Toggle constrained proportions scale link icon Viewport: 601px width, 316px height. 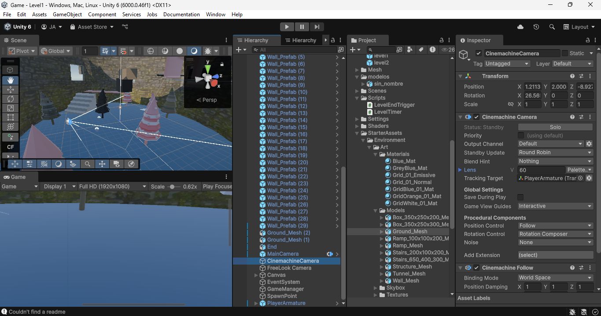pos(511,104)
